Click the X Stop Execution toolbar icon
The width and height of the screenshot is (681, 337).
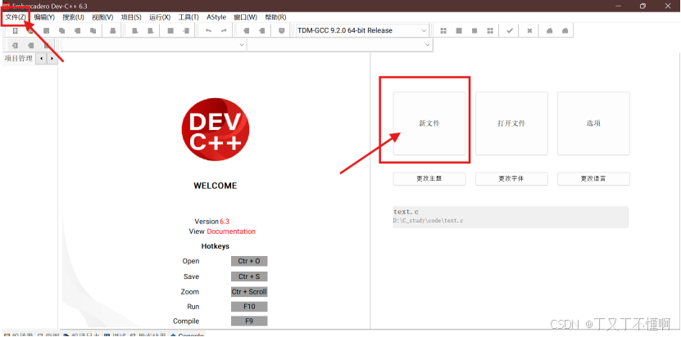pos(530,31)
